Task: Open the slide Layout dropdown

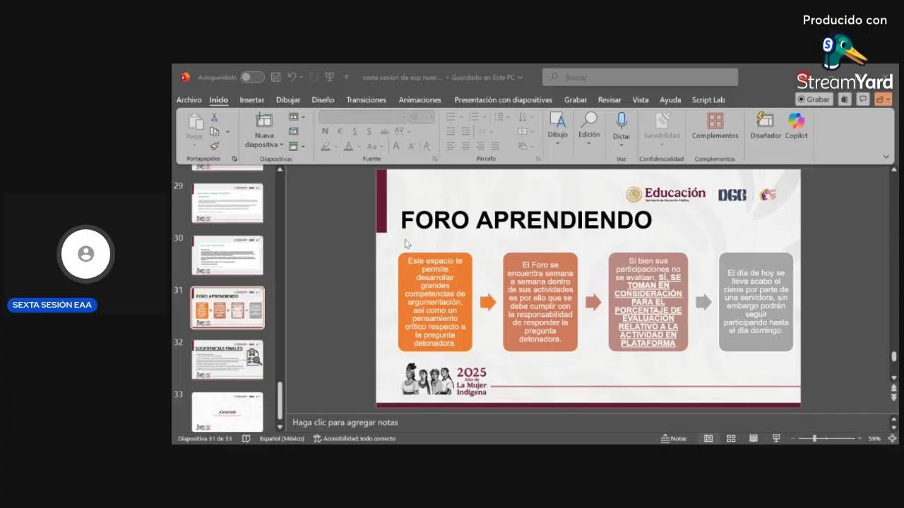Action: coord(297,117)
